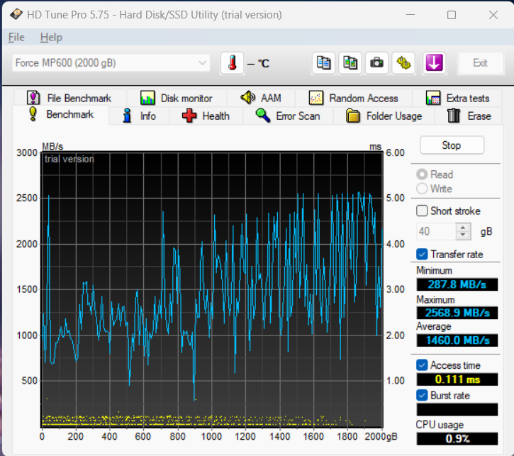Switch to the Disk monitor tab
The image size is (514, 456).
[x=177, y=98]
